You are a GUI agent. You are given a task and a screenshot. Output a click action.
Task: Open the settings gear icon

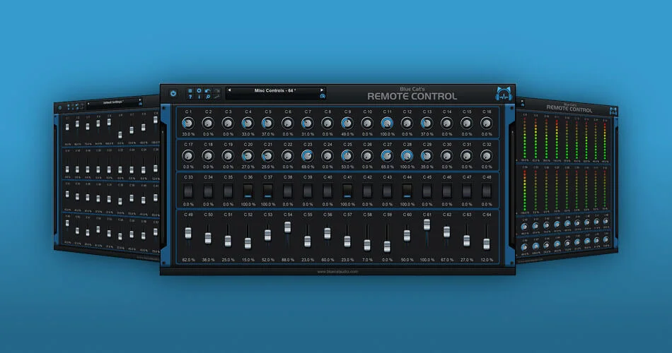pos(199,90)
